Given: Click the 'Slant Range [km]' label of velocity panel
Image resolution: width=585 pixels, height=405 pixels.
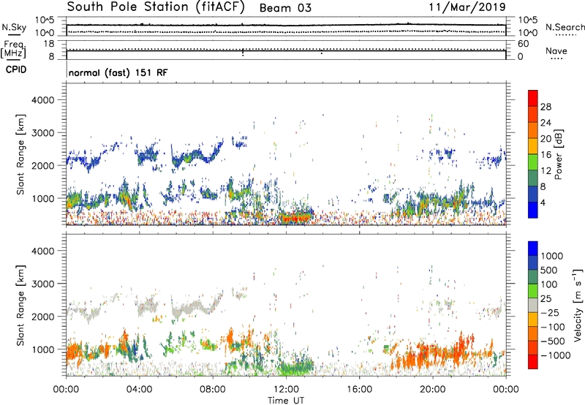Looking at the screenshot, I should point(20,306).
